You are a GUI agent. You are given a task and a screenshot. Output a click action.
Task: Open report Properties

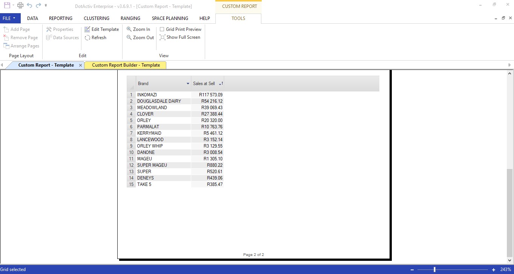point(60,29)
